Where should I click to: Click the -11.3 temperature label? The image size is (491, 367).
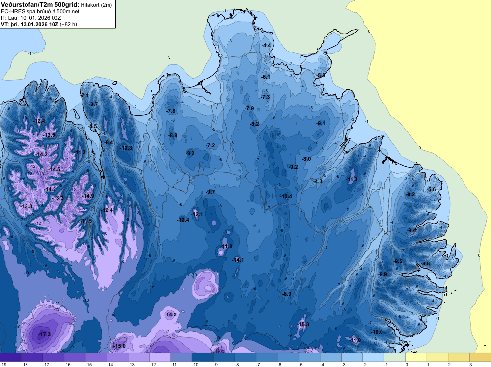(352, 179)
